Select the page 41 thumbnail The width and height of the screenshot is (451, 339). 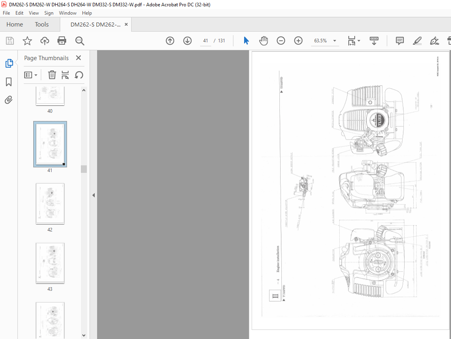(x=50, y=144)
